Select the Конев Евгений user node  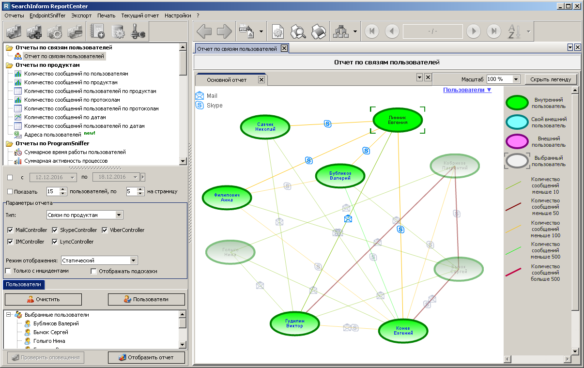pos(403,331)
